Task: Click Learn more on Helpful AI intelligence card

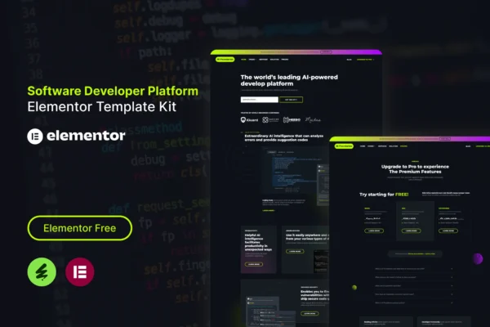Action: [254, 264]
